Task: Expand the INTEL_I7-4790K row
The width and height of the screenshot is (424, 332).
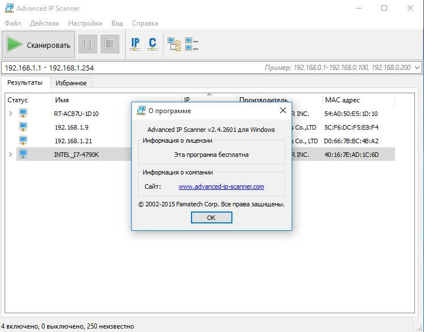Action: tap(11, 154)
